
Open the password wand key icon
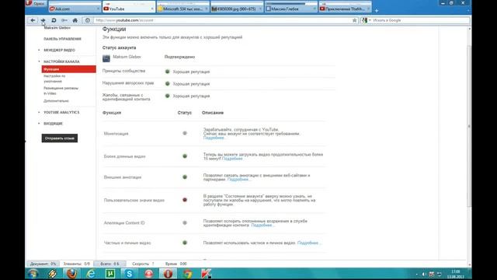click(x=64, y=20)
